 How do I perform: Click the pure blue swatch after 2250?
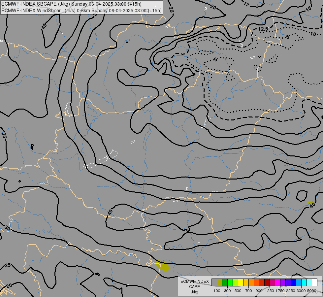[x=294, y=282]
